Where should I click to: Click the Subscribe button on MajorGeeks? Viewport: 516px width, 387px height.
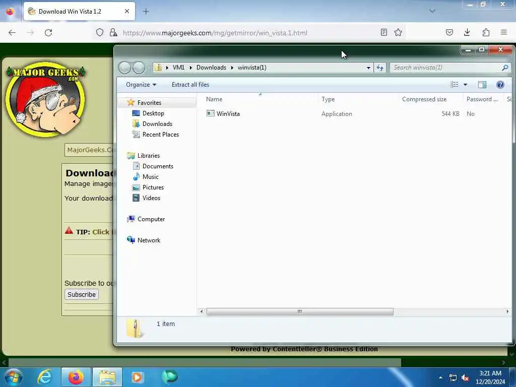[82, 294]
